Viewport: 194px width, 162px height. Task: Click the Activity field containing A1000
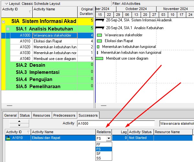click(116, 123)
